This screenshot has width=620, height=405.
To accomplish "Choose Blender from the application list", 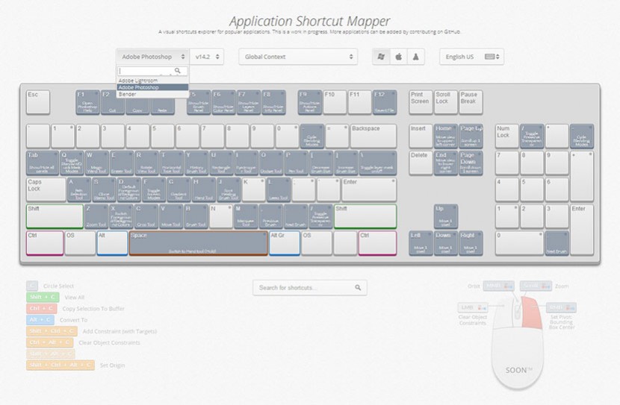I will 152,94.
